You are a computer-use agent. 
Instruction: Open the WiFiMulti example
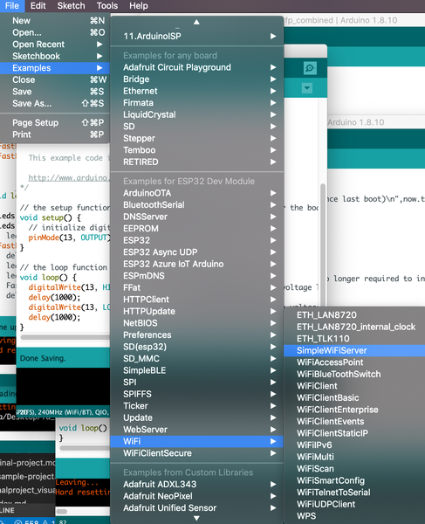tap(354, 457)
